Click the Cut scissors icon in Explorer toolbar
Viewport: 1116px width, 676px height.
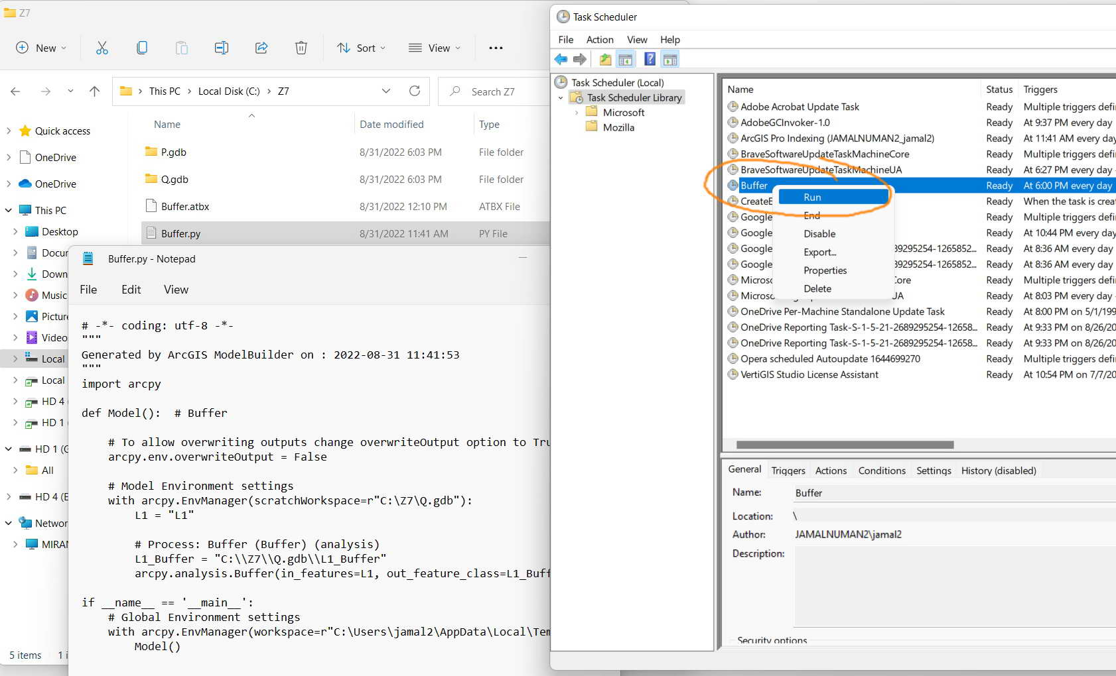[x=102, y=48]
